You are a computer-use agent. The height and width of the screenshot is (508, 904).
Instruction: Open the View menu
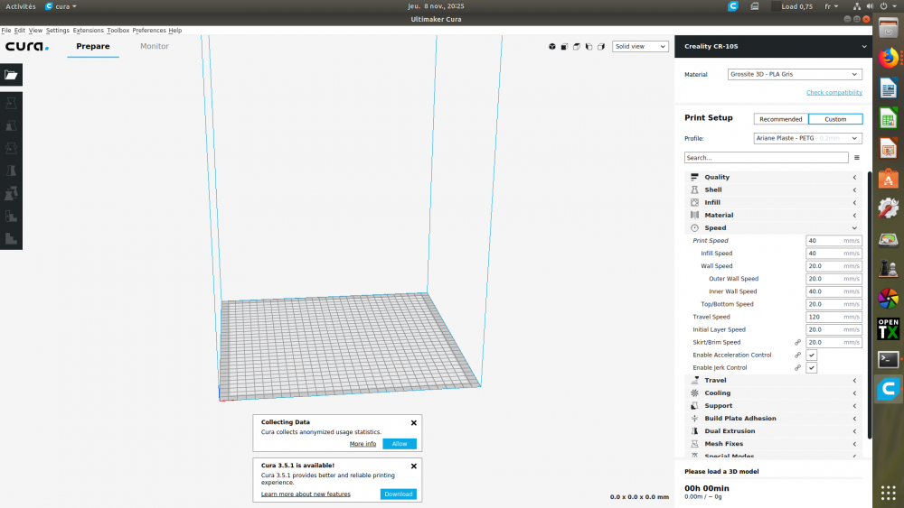(35, 31)
